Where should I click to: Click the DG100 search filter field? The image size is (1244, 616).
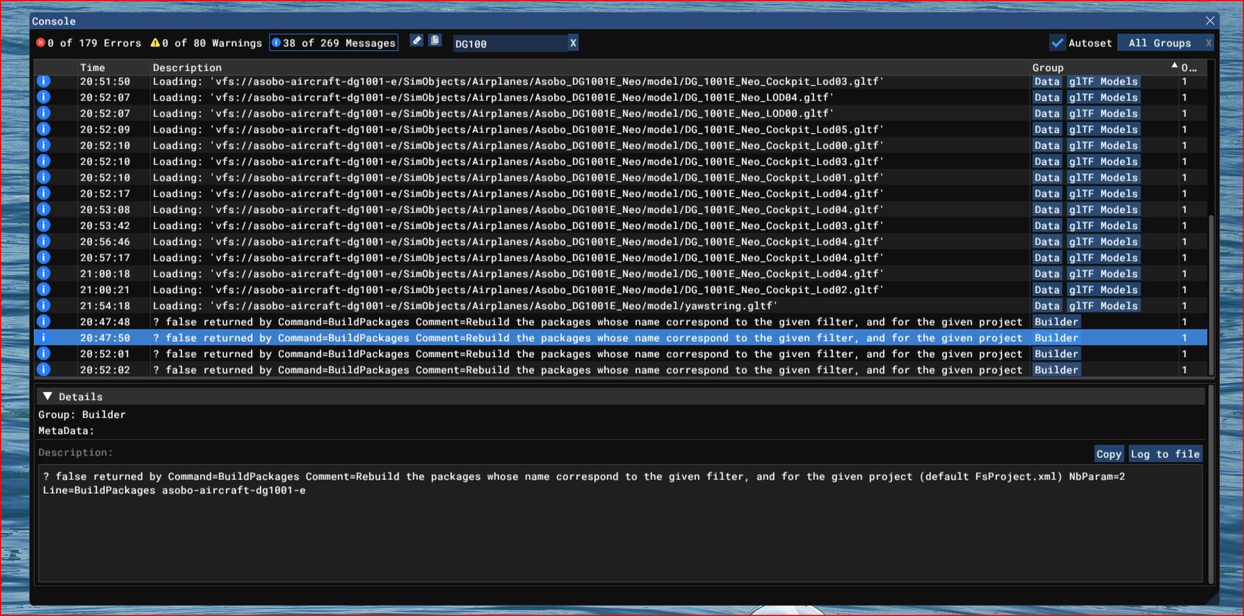[x=509, y=43]
